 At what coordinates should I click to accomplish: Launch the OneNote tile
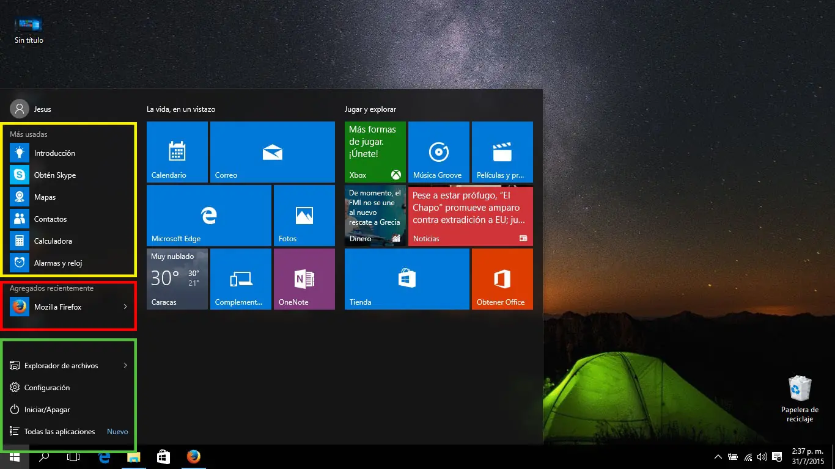304,279
